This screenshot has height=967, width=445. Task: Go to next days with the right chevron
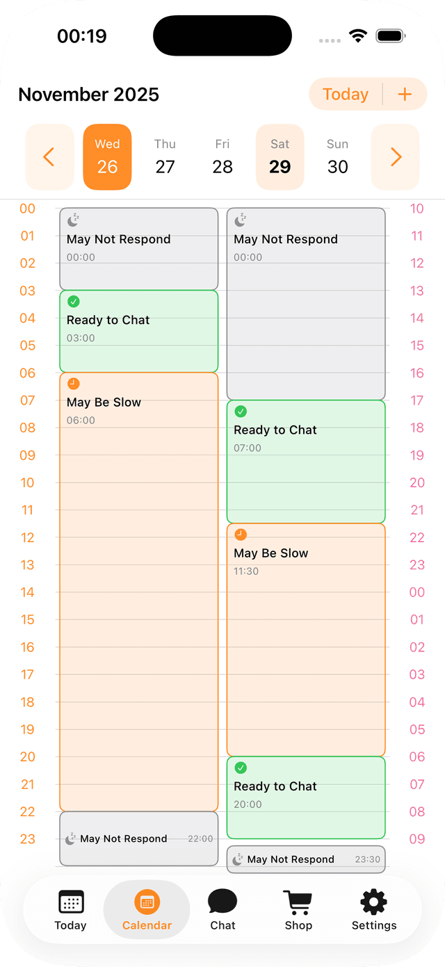coord(395,156)
